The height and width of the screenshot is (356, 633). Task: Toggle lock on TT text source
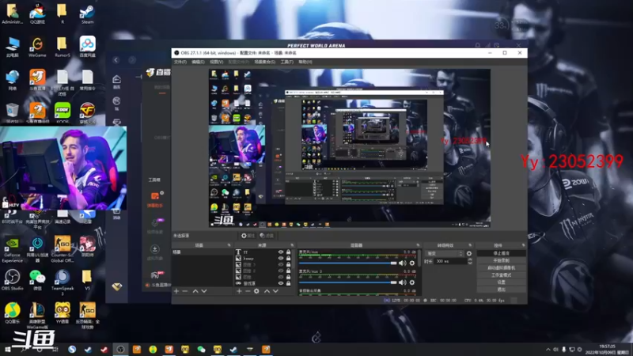288,252
